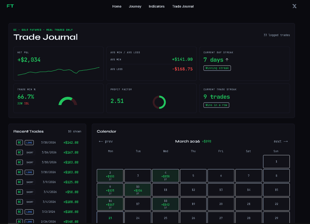Click the +$167.00 trade amount
Screen dimensions: 310x224
point(71,152)
